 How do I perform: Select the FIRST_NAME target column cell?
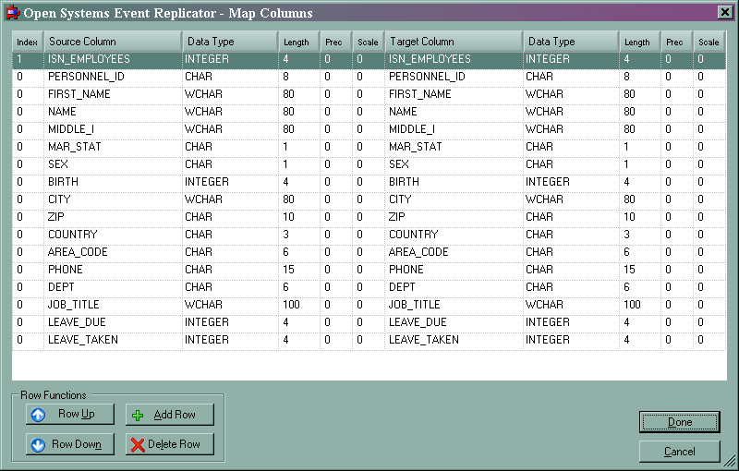pyautogui.click(x=420, y=94)
